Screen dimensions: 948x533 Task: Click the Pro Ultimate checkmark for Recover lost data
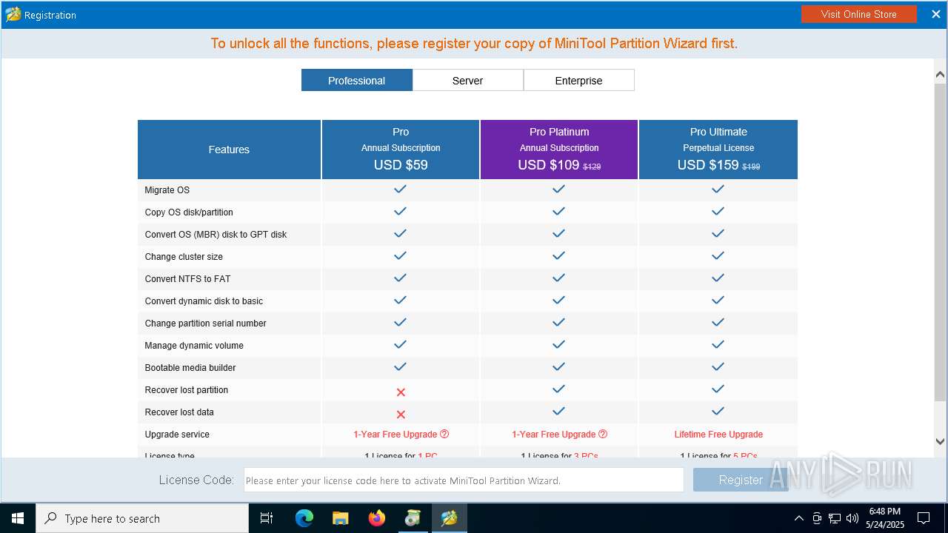coord(718,411)
